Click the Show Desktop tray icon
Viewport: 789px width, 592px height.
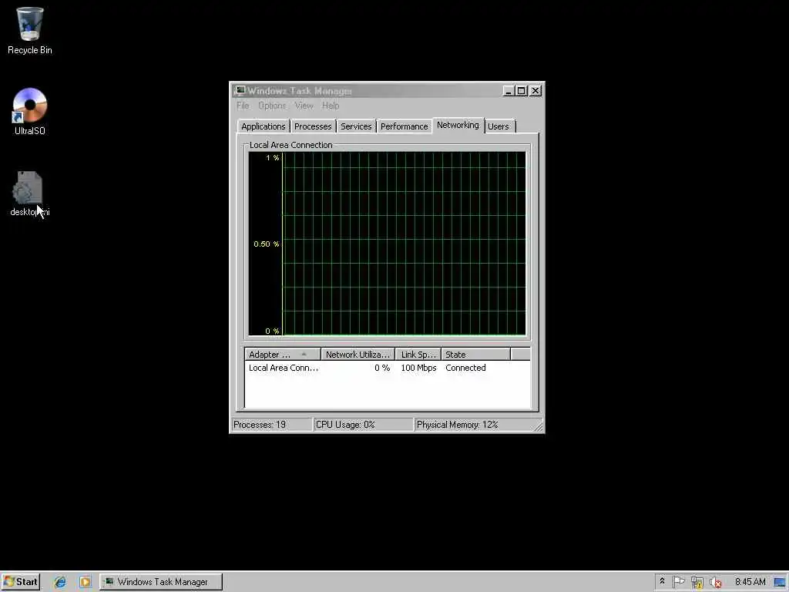(780, 582)
